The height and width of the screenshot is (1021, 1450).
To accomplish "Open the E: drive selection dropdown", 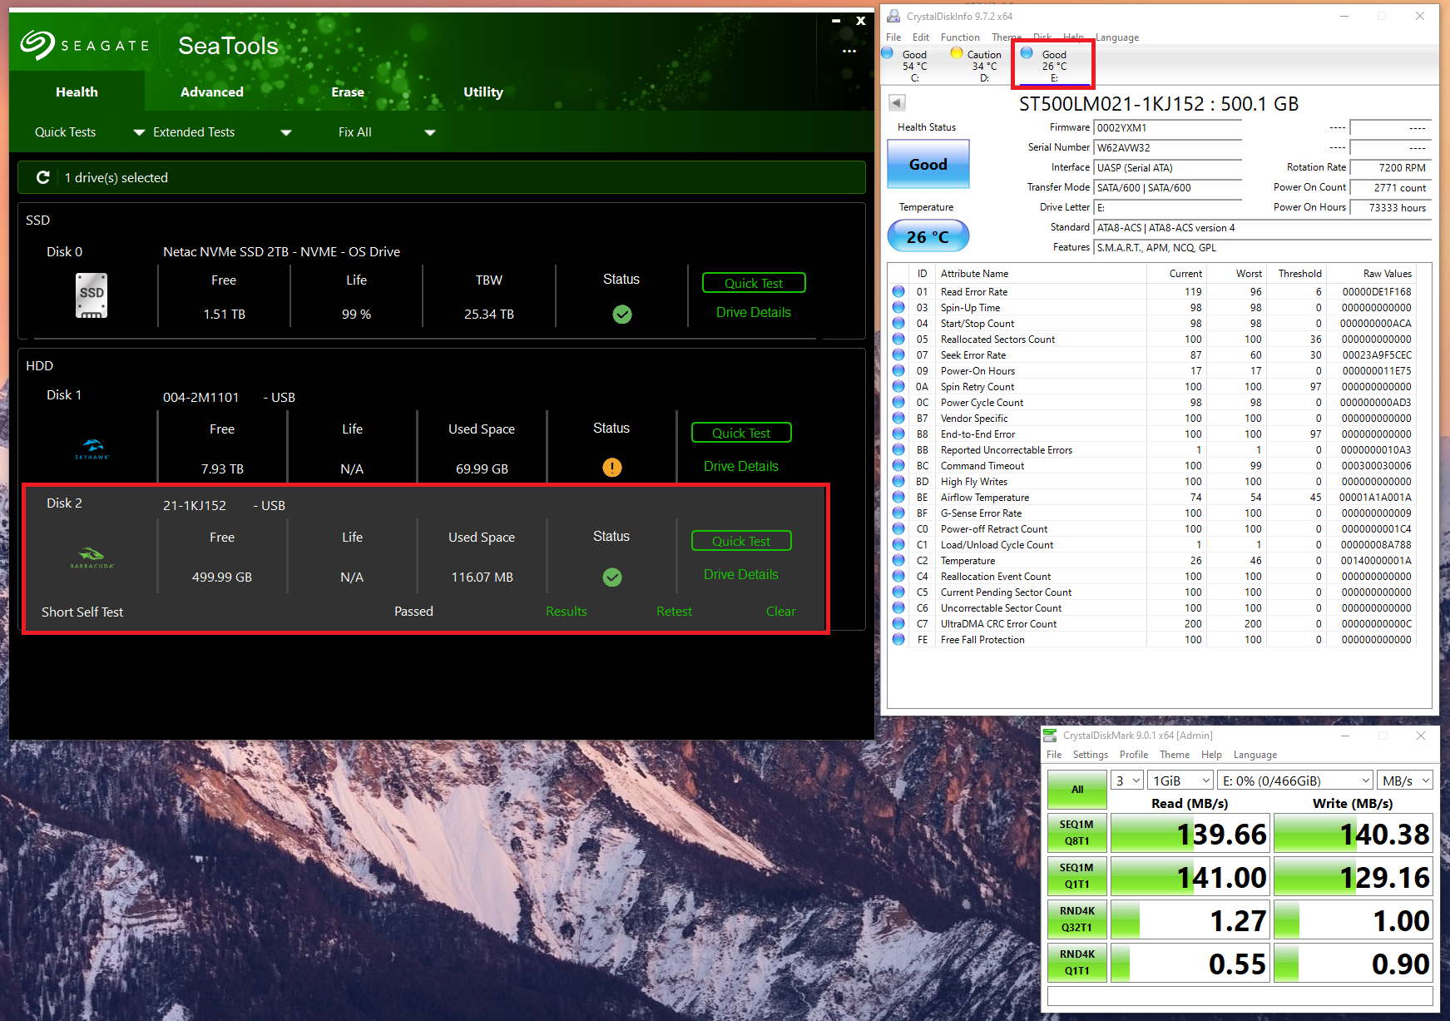I will [x=1294, y=781].
